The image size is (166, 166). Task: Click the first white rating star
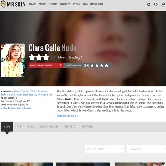pos(32,57)
